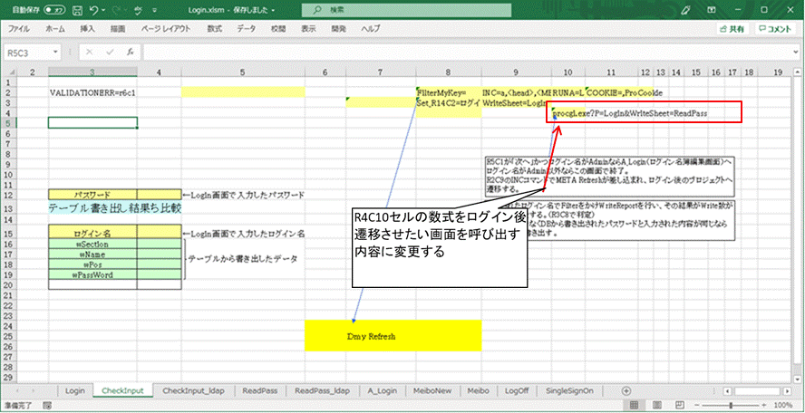This screenshot has width=805, height=413.
Task: Click the macro recording icon in status bar
Action: (47, 406)
